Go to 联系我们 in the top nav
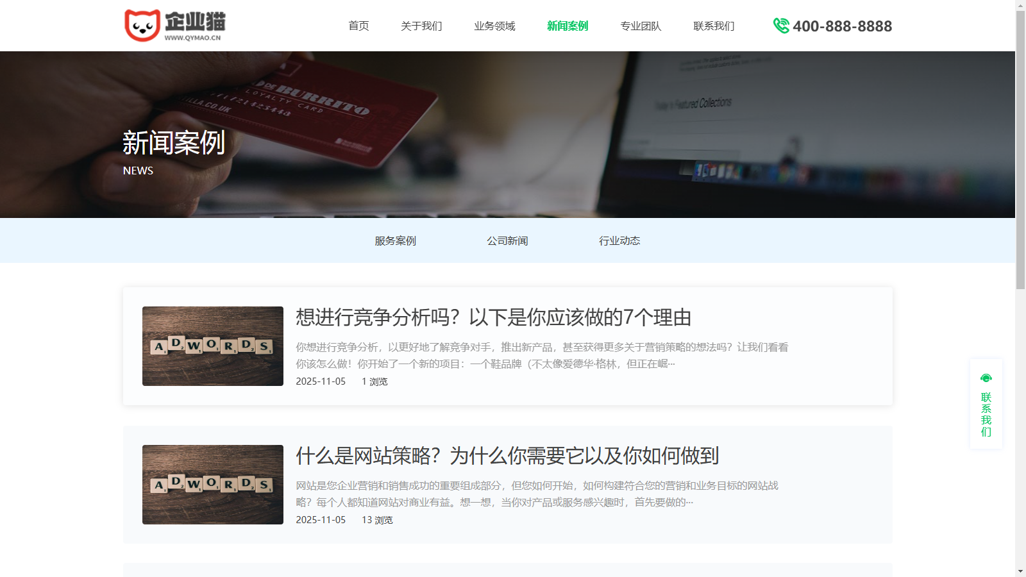Viewport: 1026px width, 577px height. pos(714,26)
